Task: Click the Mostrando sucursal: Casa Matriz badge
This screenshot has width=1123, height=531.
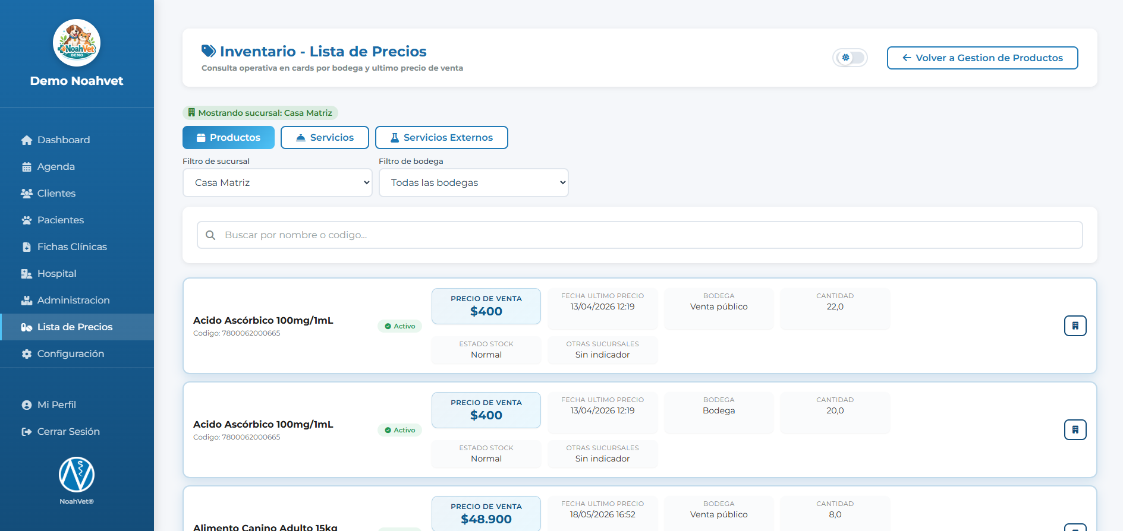Action: tap(260, 113)
